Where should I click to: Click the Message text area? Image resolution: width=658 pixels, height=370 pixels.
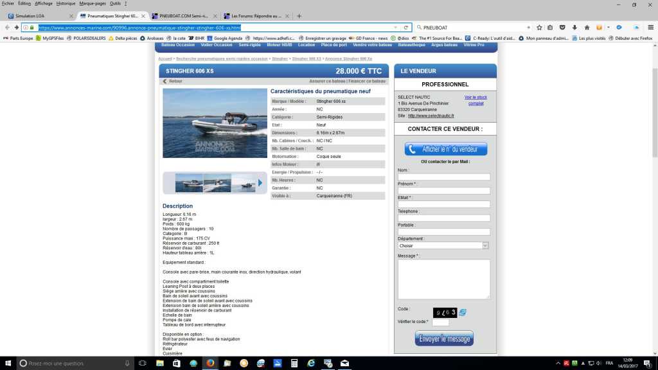tap(443, 279)
